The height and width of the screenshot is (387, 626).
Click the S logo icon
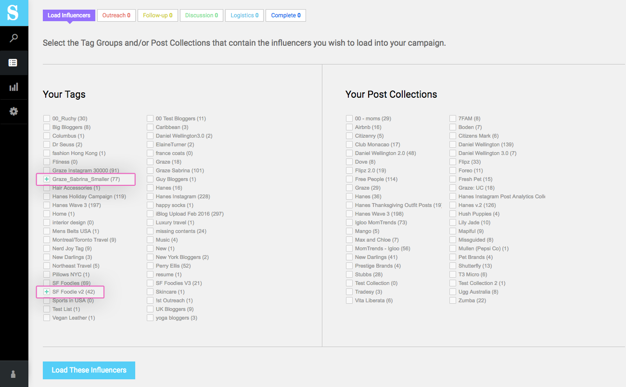[13, 13]
